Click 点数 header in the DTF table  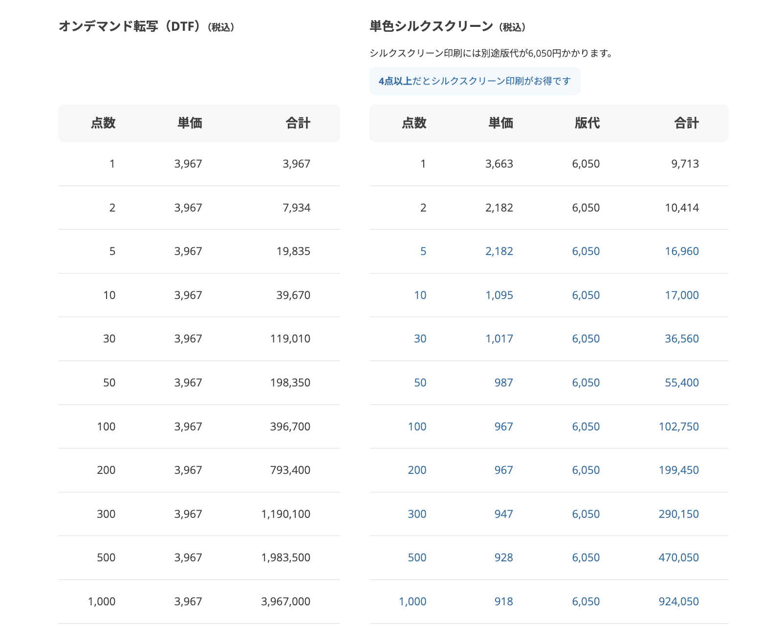(x=103, y=123)
